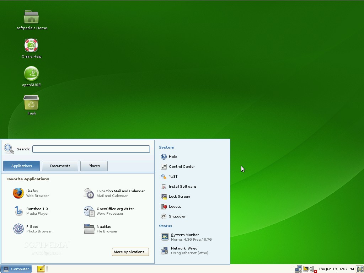364x273 pixels.
Task: Open the Online Help desktop icon
Action: point(31,45)
